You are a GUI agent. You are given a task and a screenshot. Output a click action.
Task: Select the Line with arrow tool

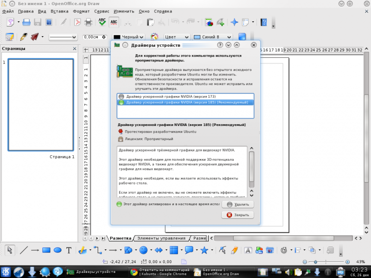pyautogui.click(x=35, y=250)
